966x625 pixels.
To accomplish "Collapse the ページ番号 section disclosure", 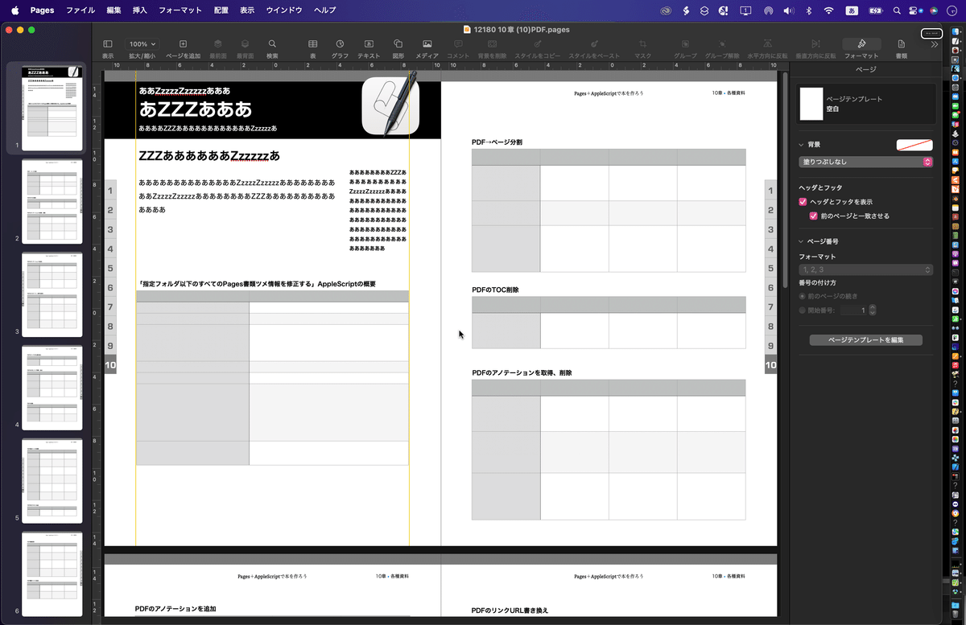I will [799, 241].
